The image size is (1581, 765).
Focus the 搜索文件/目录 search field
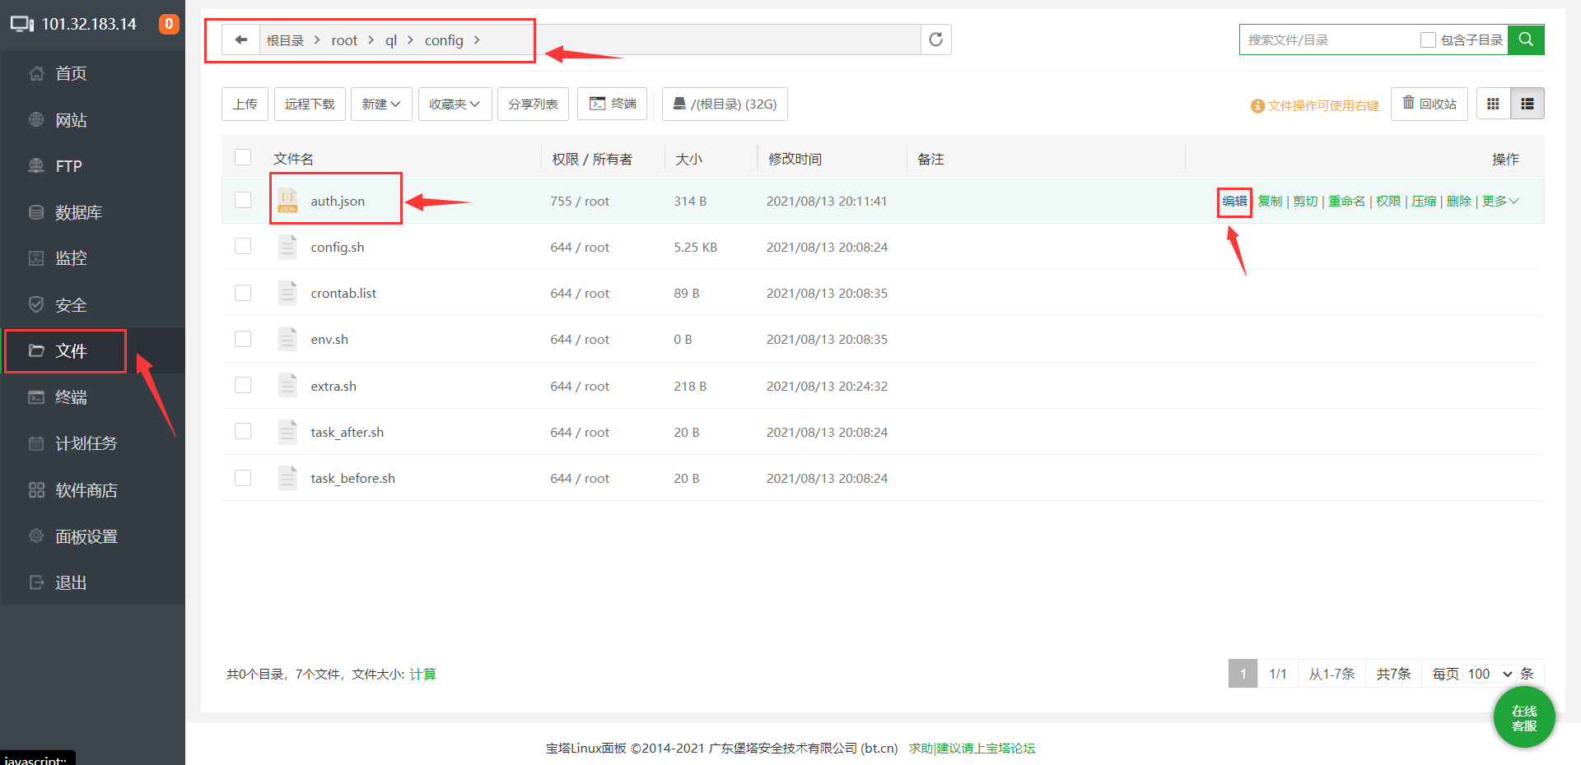point(1327,39)
